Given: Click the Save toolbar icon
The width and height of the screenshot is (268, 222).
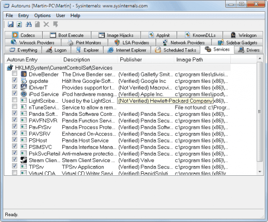Looking at the screenshot, I should pyautogui.click(x=11, y=24).
